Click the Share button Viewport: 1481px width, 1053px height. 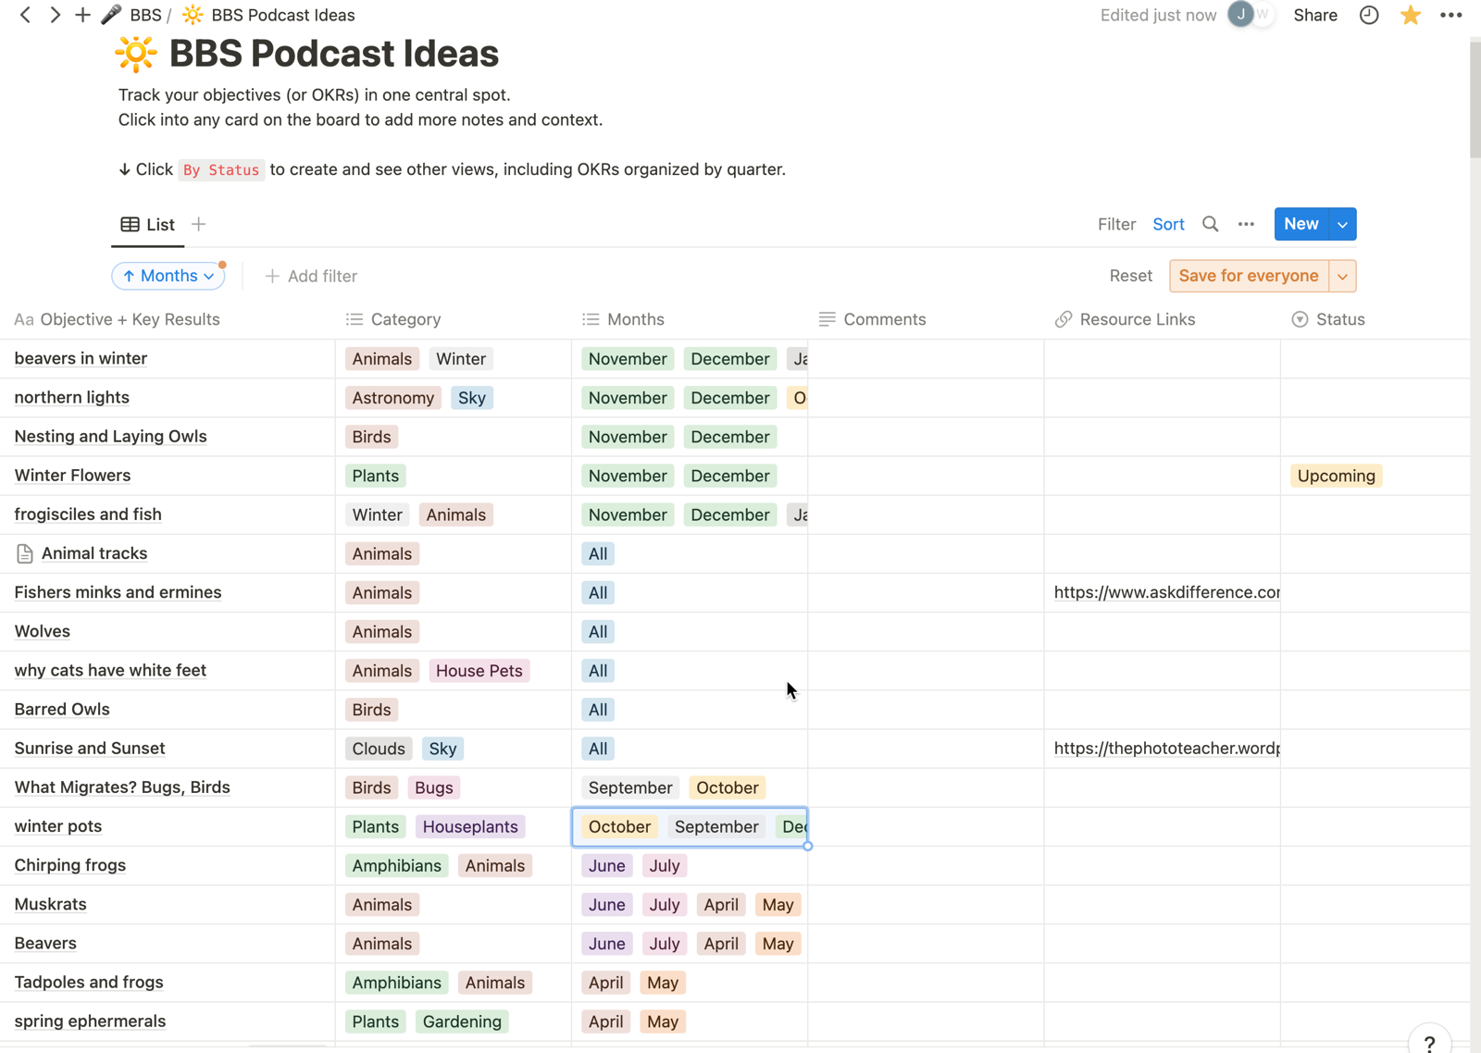pyautogui.click(x=1314, y=15)
